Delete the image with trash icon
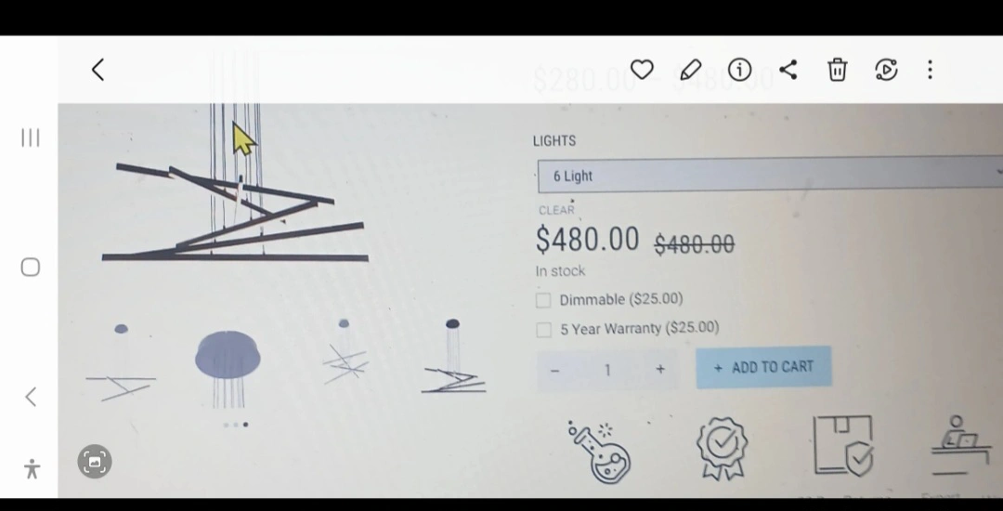1003x511 pixels. click(838, 70)
